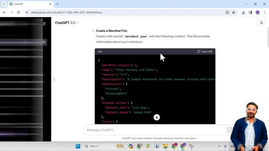Open the Copilot icon on taskbar
Screen dimensions: 269x151
click(x=131, y=146)
